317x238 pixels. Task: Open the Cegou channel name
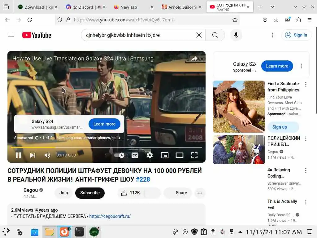pyautogui.click(x=31, y=190)
